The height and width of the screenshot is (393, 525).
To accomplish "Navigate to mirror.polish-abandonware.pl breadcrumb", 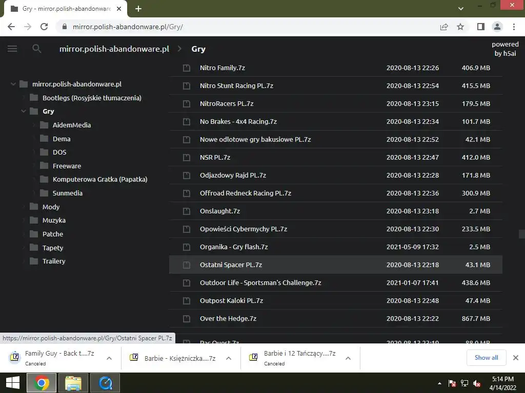I will 114,49.
